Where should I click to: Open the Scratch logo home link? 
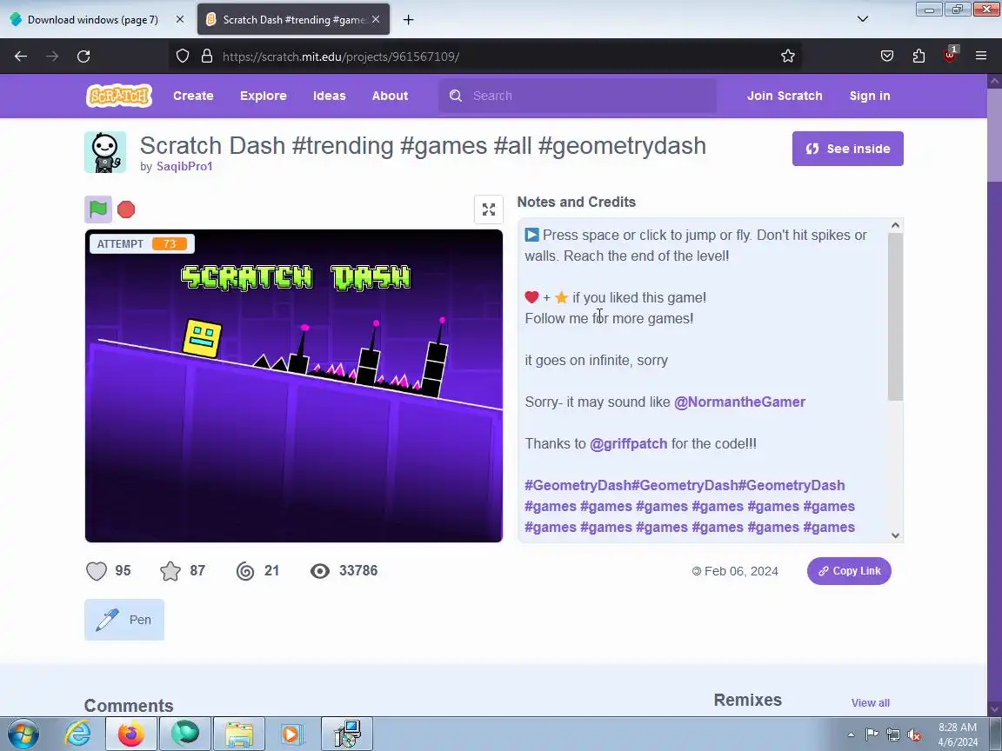(119, 96)
